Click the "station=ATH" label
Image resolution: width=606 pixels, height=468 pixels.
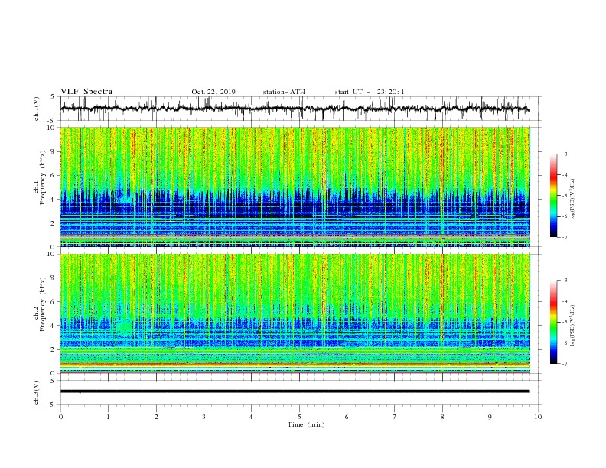tap(284, 92)
